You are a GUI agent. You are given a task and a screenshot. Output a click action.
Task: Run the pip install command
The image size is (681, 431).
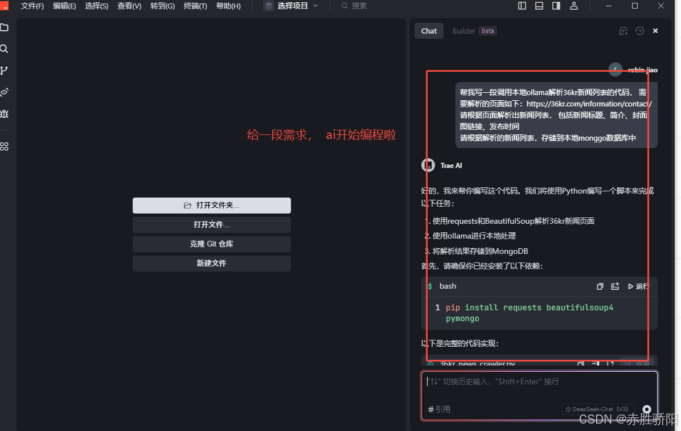click(x=638, y=286)
